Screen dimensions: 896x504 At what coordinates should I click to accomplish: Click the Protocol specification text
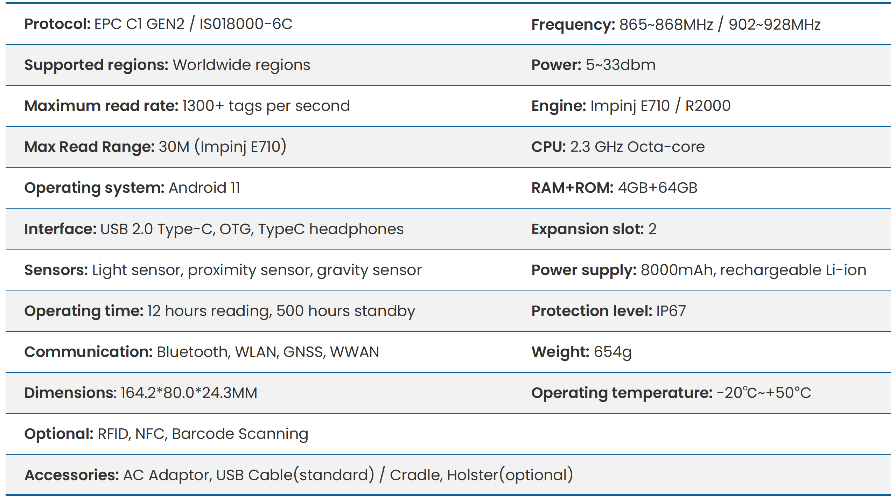(158, 24)
